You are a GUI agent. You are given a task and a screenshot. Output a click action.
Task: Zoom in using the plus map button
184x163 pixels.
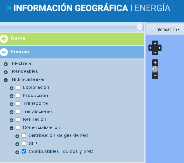tap(155, 63)
